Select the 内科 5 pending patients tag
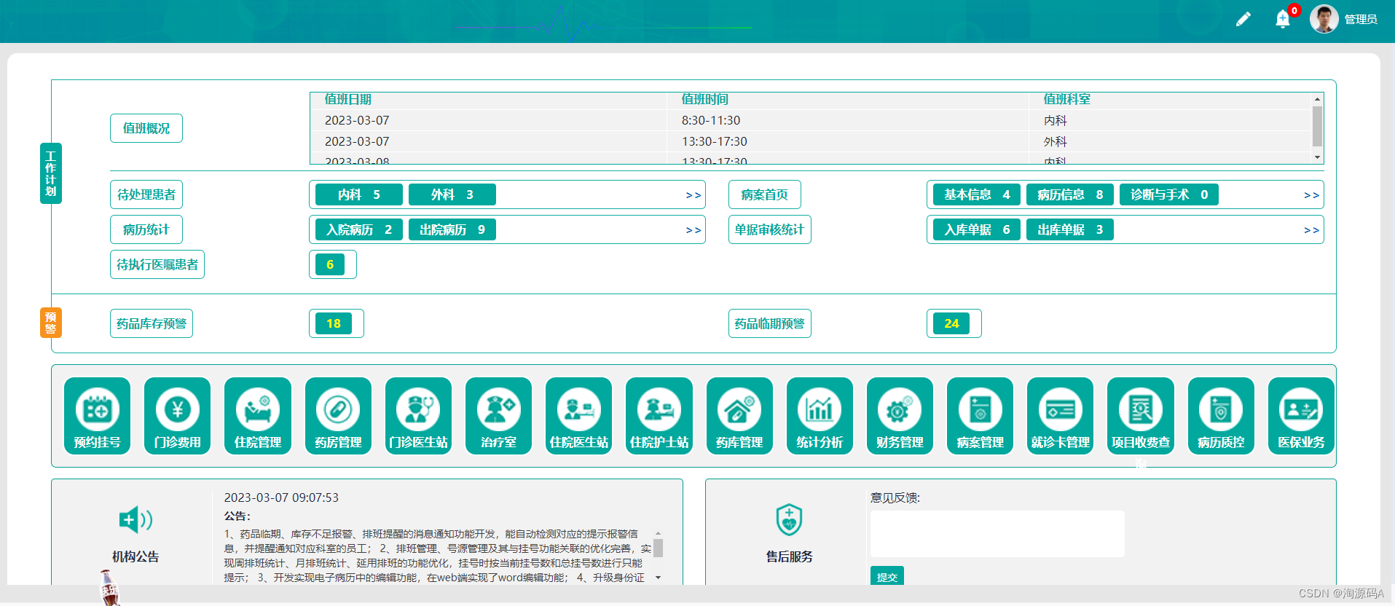The height and width of the screenshot is (606, 1395). point(359,194)
